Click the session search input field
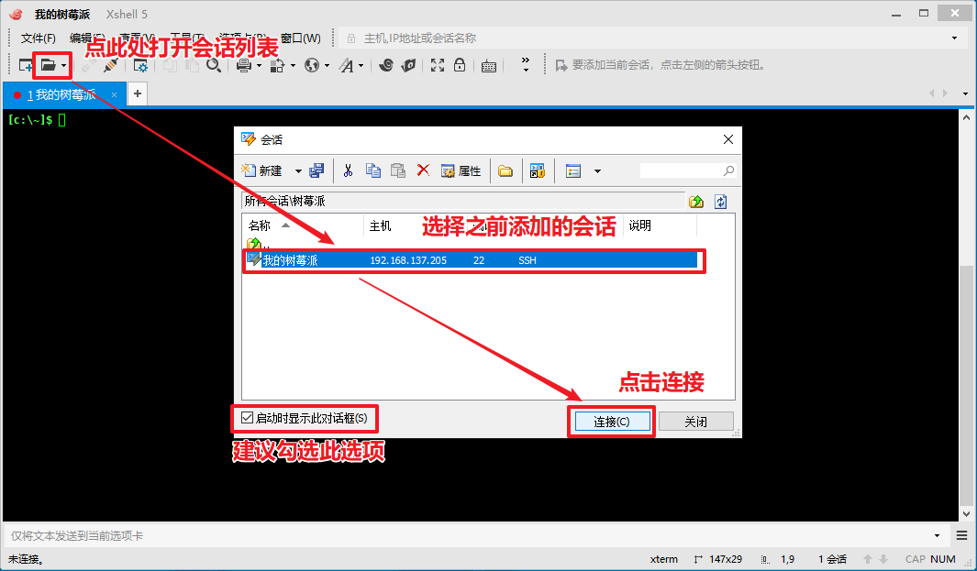 coord(680,170)
